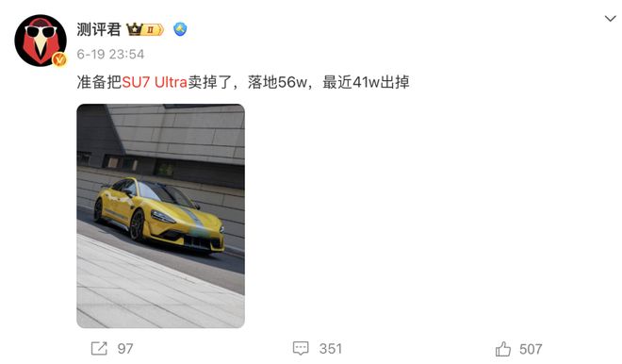The width and height of the screenshot is (622, 364).
Task: Open the 测评君 username link
Action: 98,29
